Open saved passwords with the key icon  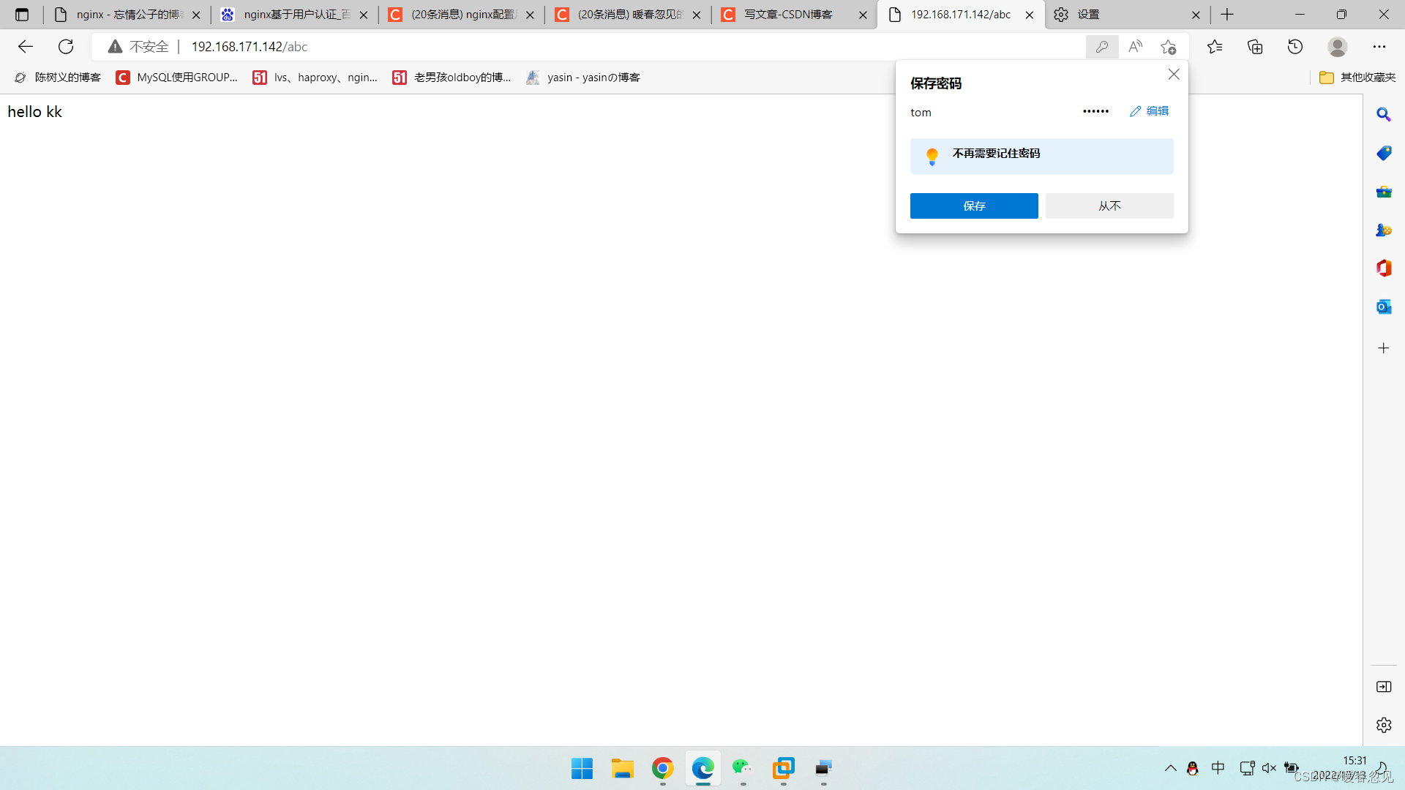pos(1102,46)
